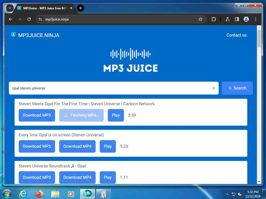Select the active browser taskbar button
Image resolution: width=266 pixels, height=199 pixels.
coord(88,194)
